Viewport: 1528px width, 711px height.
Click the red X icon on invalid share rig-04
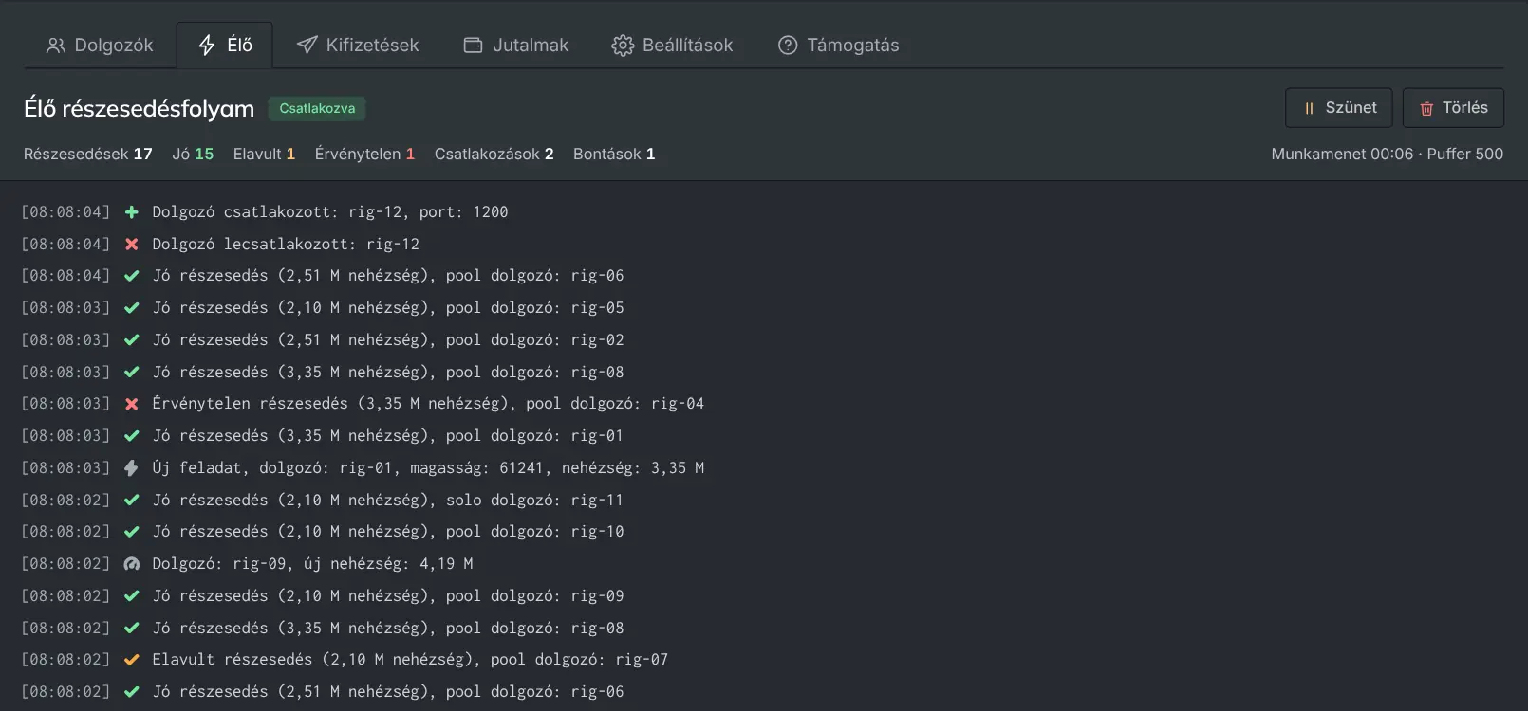coord(132,404)
